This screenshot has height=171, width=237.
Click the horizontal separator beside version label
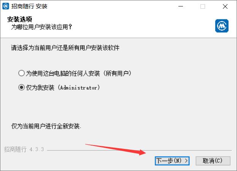(139, 150)
